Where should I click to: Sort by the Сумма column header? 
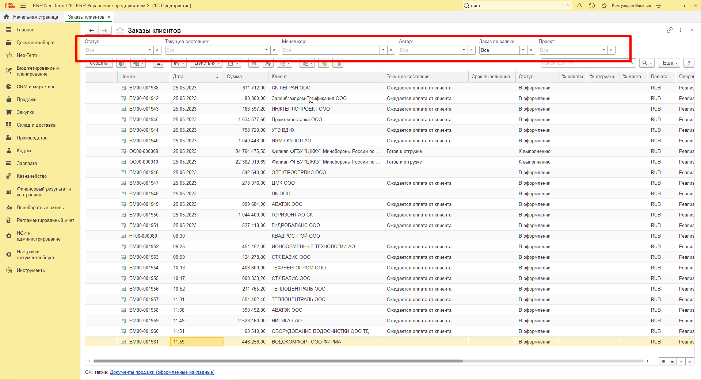point(246,76)
